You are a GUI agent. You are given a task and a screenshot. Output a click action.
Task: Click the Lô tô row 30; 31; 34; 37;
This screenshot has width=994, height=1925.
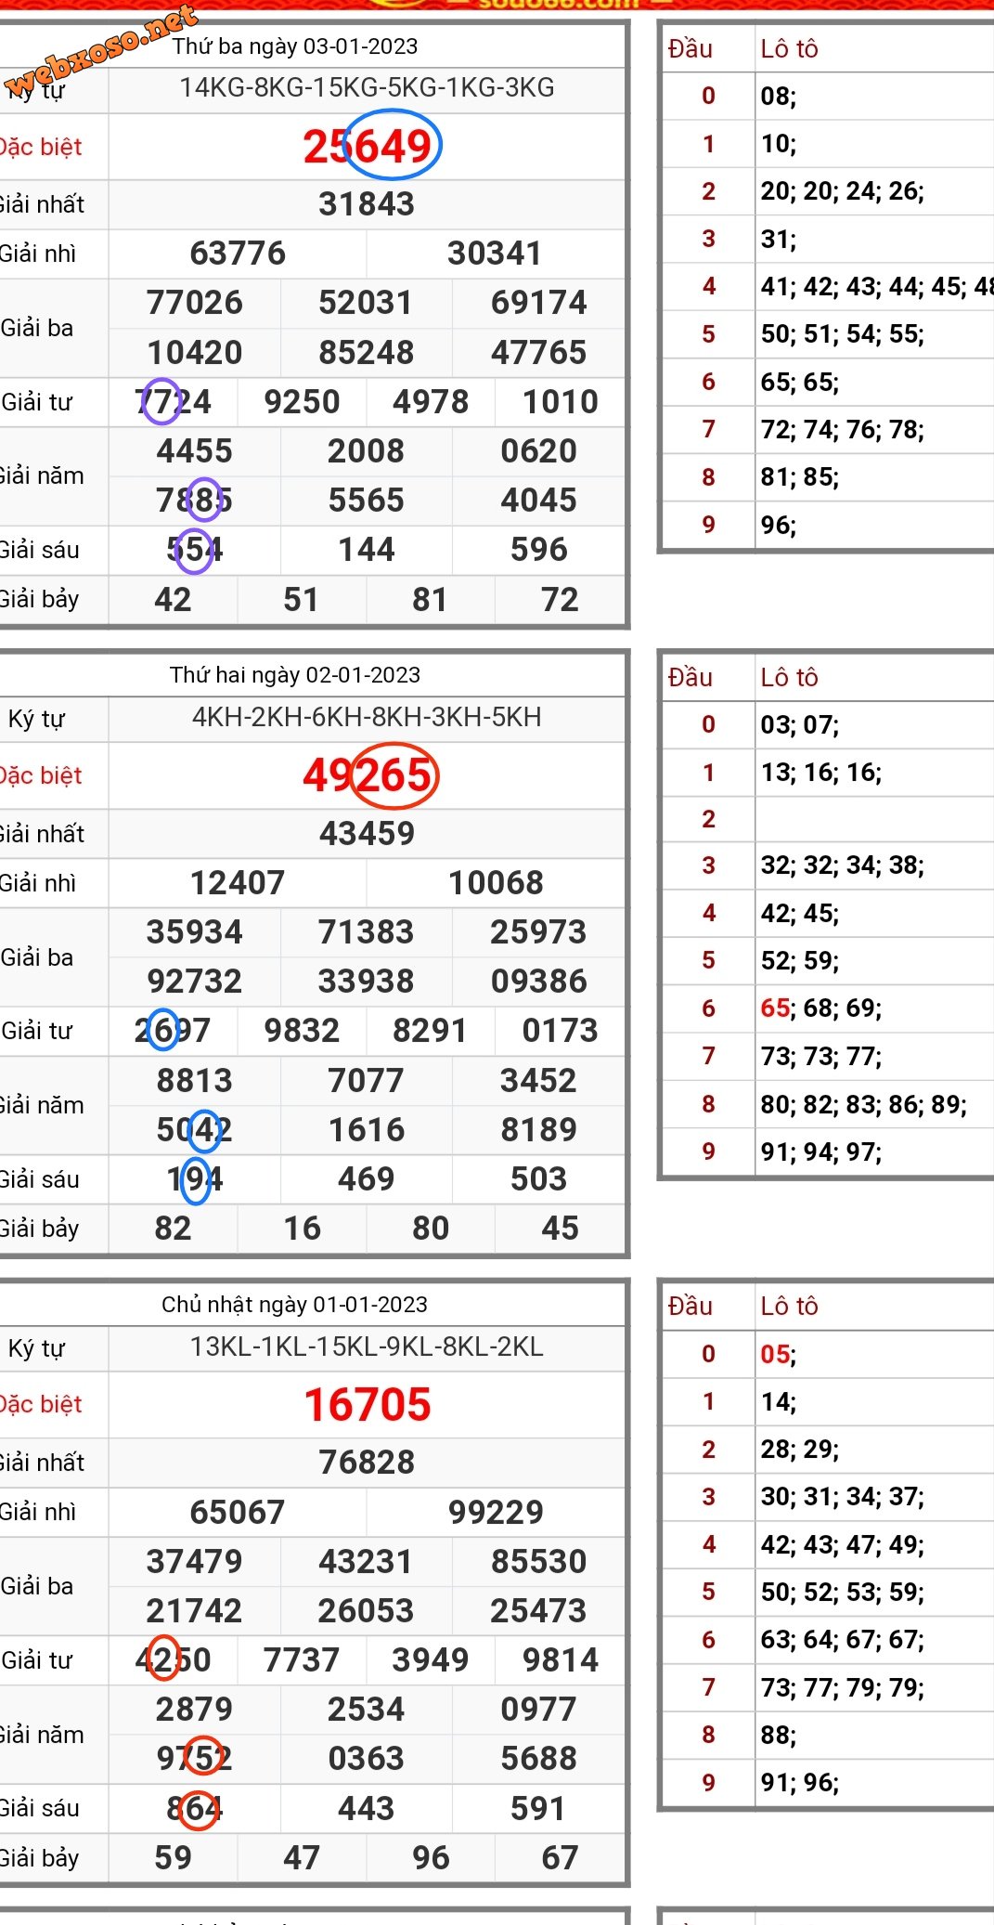coord(843,1497)
